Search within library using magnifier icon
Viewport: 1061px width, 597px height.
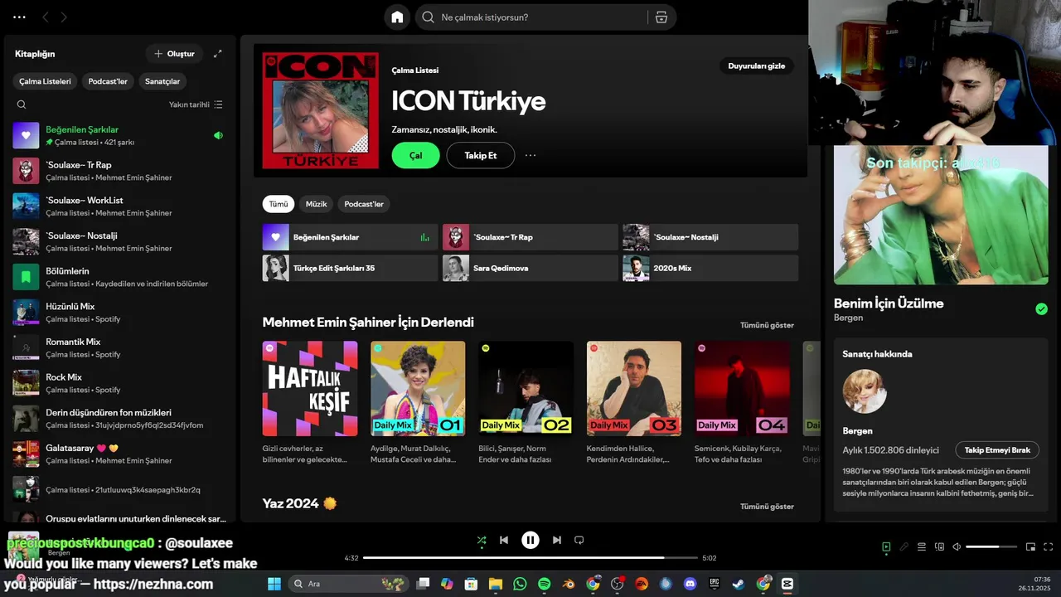click(x=22, y=104)
